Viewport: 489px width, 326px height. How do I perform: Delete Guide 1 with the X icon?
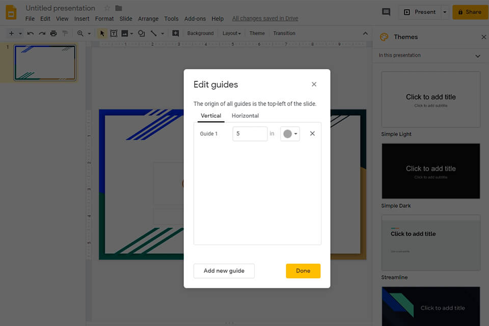tap(312, 133)
